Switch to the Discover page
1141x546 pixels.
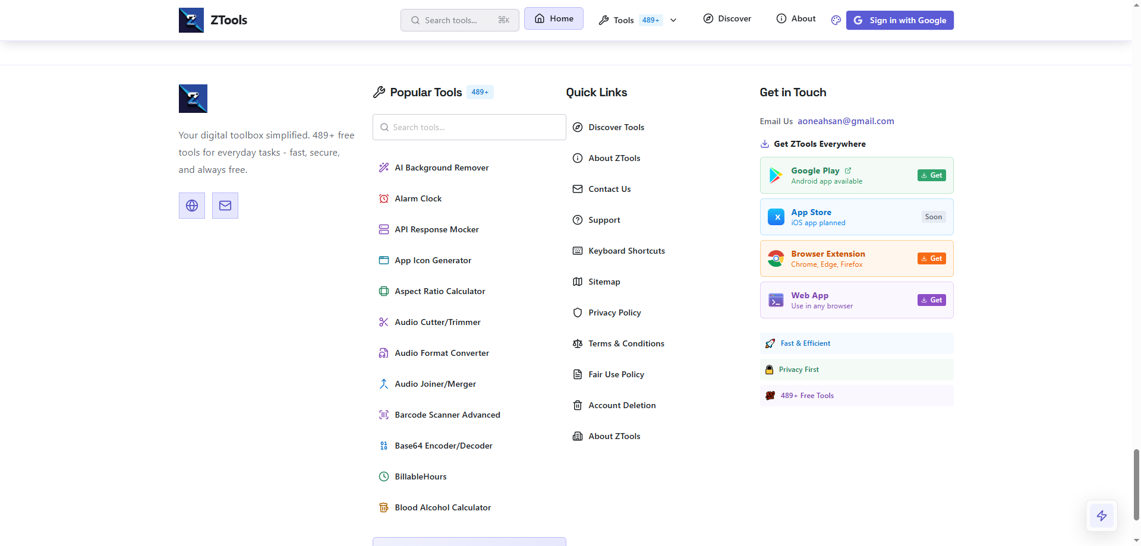(727, 18)
